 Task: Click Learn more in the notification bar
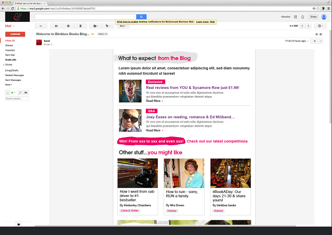(x=202, y=22)
